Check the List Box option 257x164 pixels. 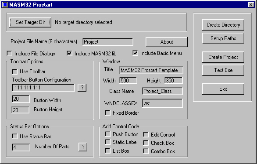pyautogui.click(x=108, y=151)
